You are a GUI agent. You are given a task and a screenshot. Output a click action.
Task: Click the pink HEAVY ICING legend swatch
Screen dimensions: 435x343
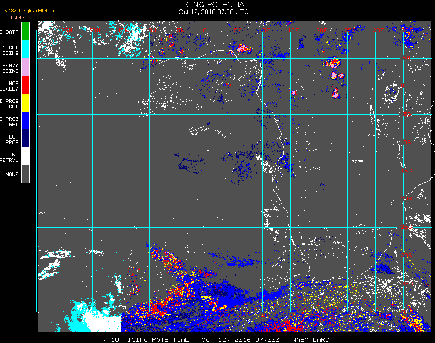pyautogui.click(x=25, y=67)
